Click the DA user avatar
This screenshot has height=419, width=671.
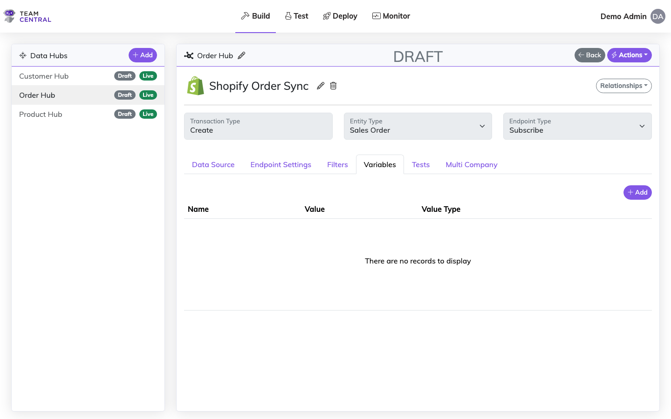point(657,16)
